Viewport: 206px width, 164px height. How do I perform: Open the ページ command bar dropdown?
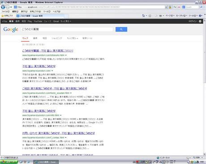pos(170,16)
